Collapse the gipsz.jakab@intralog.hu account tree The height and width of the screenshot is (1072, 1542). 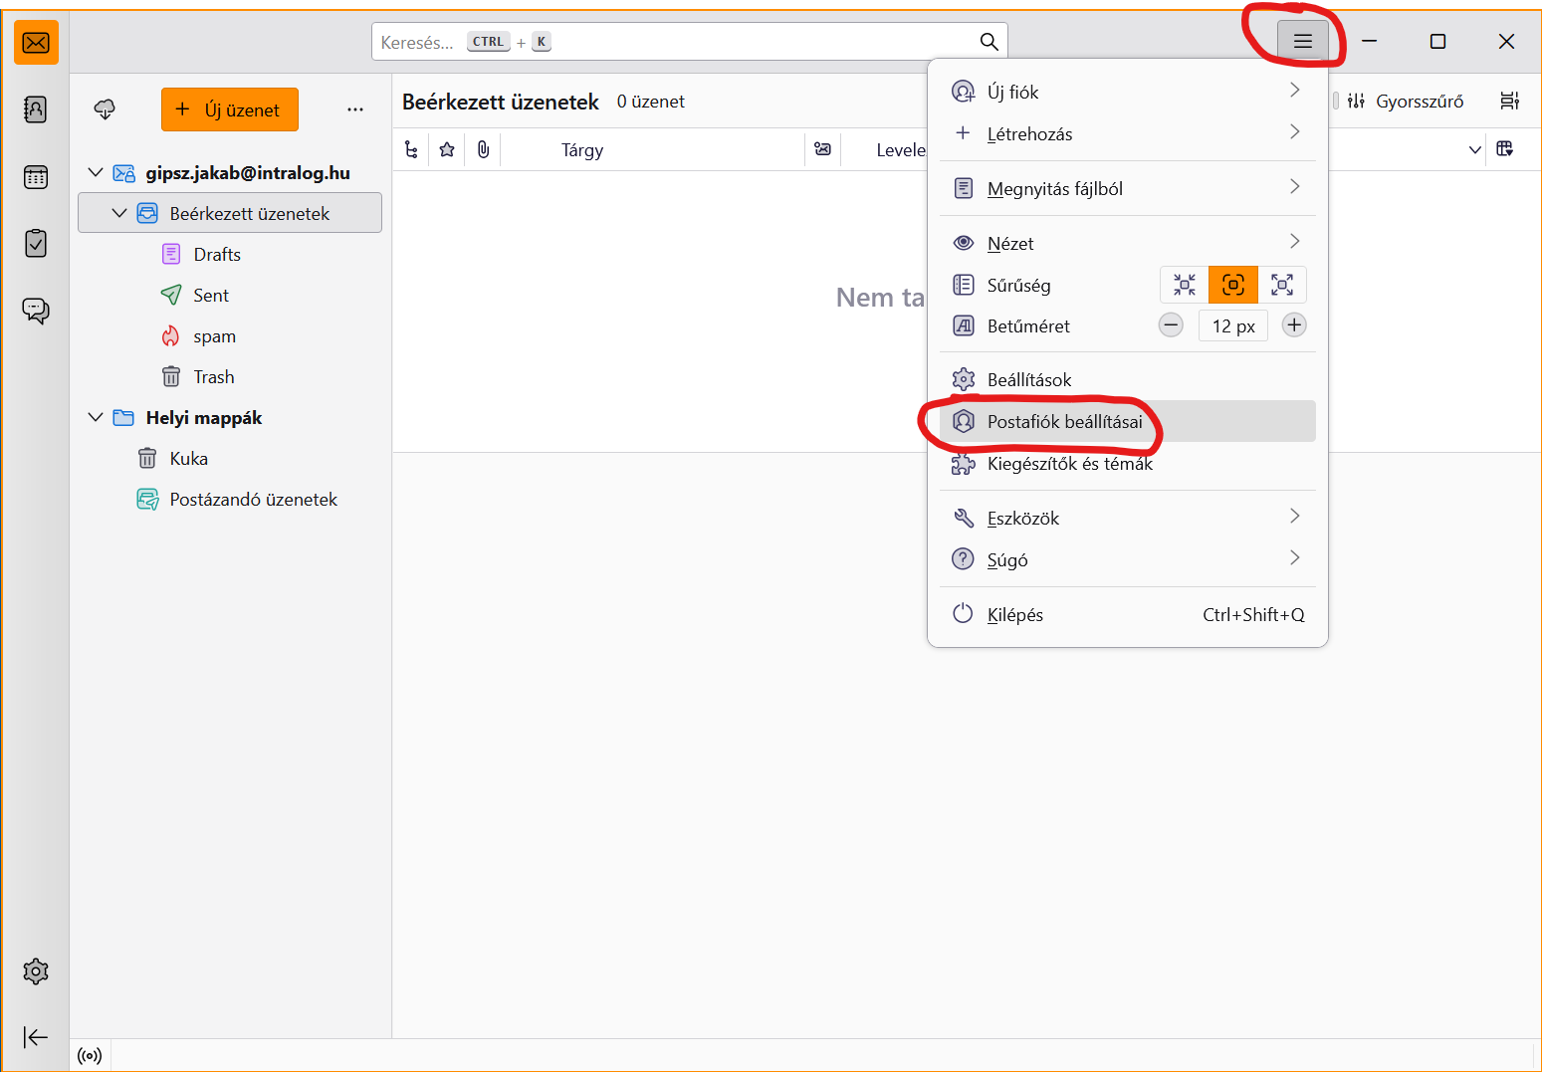click(x=96, y=173)
